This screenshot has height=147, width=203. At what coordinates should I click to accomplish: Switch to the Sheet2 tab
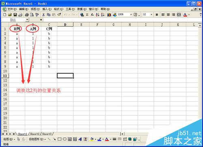pyautogui.click(x=35, y=134)
